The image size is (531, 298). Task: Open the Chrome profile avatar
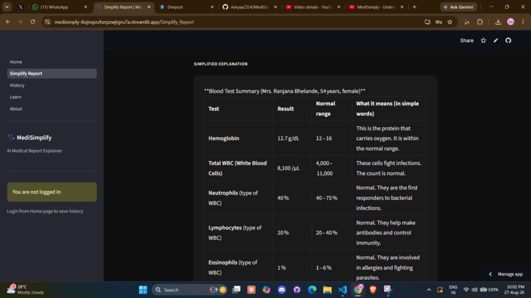click(x=511, y=22)
